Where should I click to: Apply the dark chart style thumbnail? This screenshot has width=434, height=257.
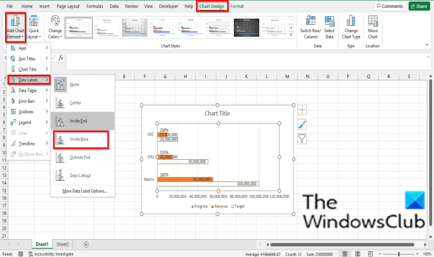pyautogui.click(x=246, y=28)
